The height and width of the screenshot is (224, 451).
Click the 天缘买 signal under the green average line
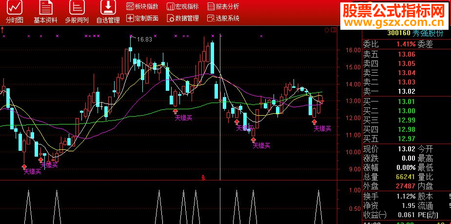184,118
